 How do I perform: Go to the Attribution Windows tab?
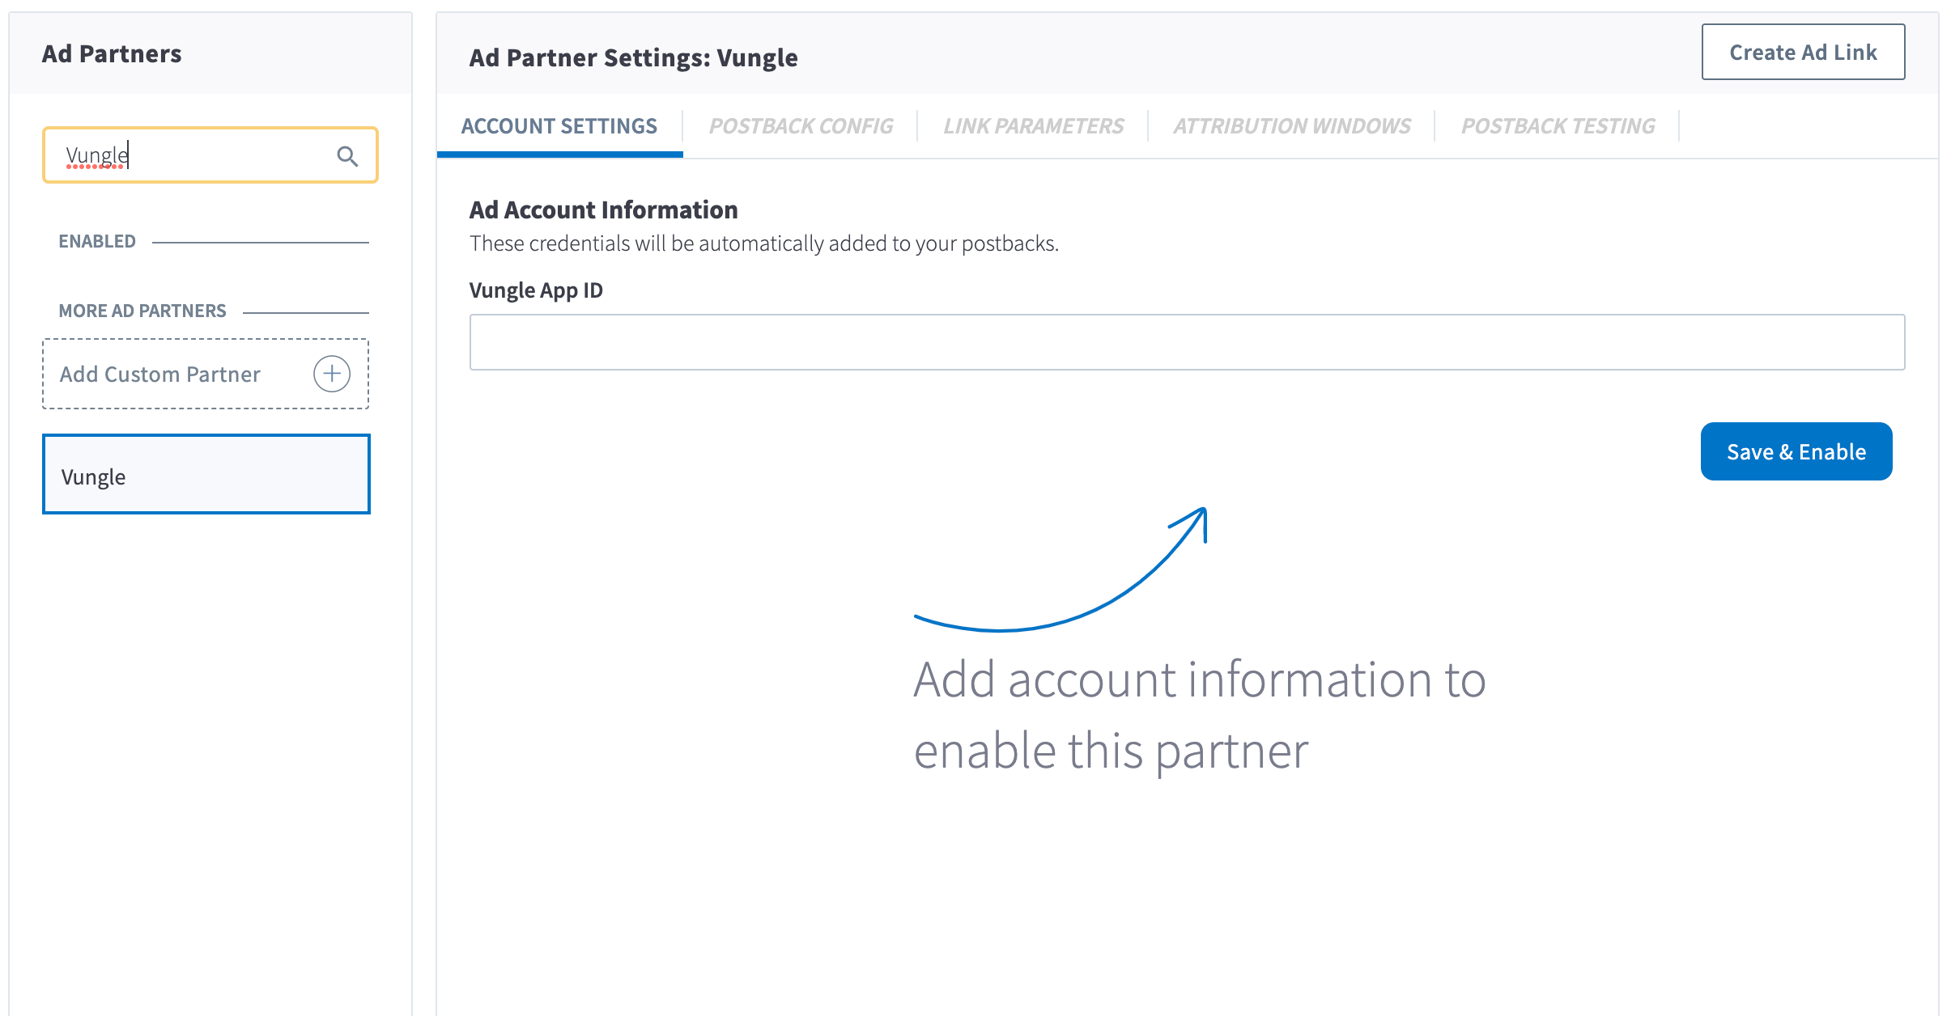coord(1291,126)
